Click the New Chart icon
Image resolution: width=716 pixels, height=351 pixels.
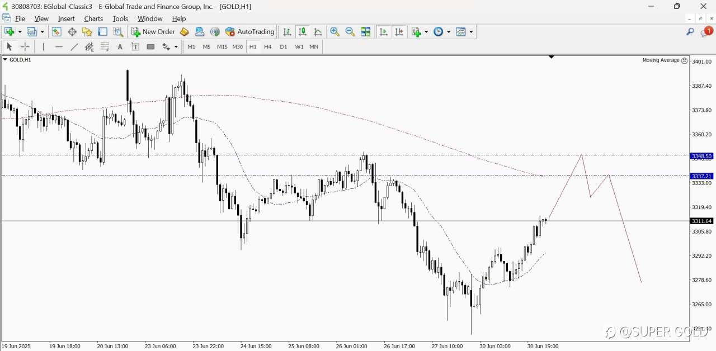point(9,32)
